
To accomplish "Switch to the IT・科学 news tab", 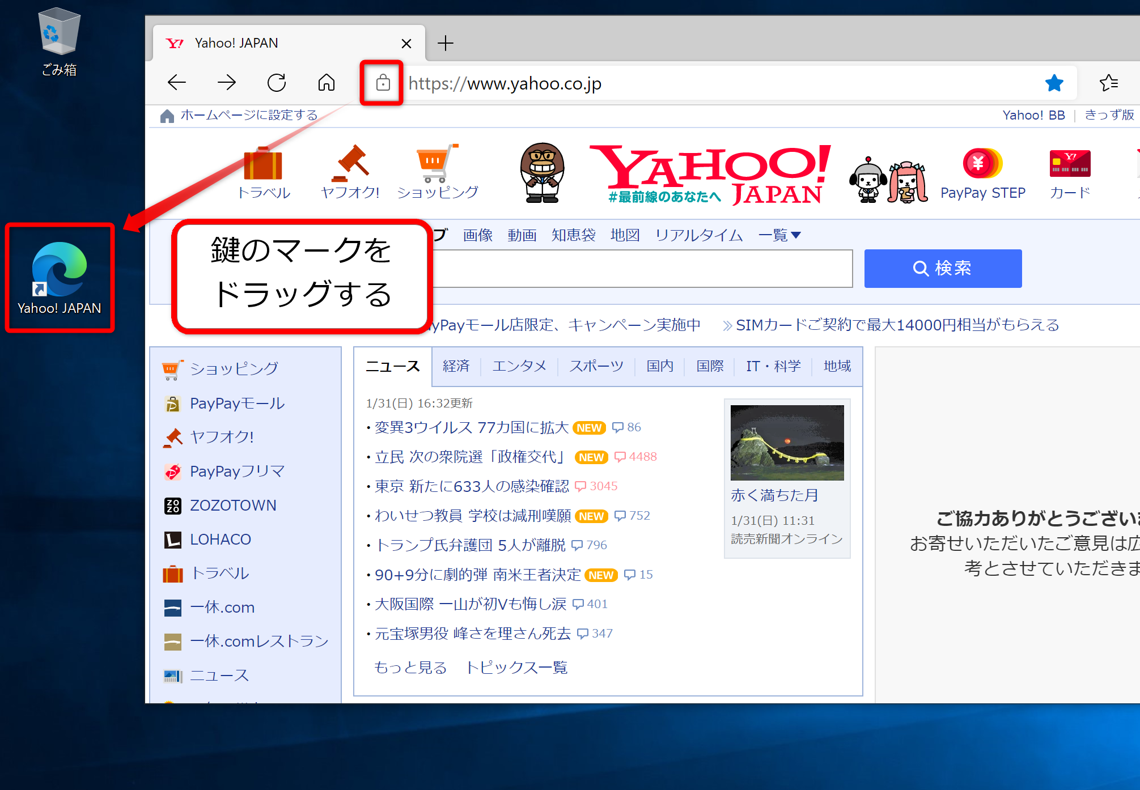I will tap(773, 367).
